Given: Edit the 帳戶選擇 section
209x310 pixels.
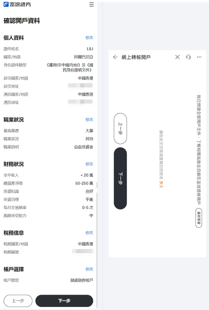Looking at the screenshot, I should (x=89, y=269).
